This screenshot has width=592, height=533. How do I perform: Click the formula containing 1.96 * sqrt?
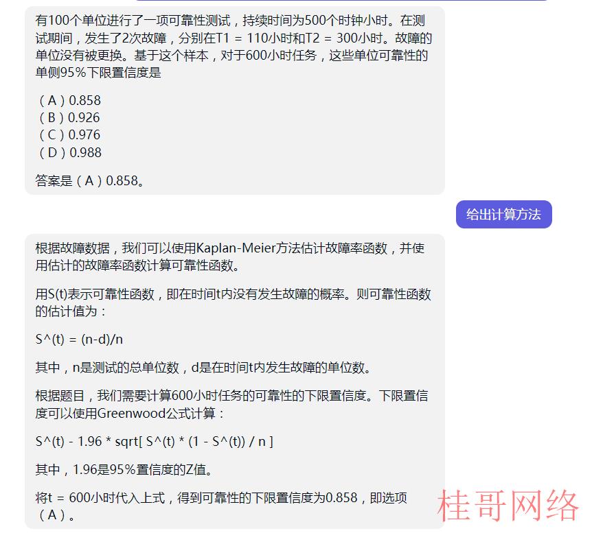point(154,441)
